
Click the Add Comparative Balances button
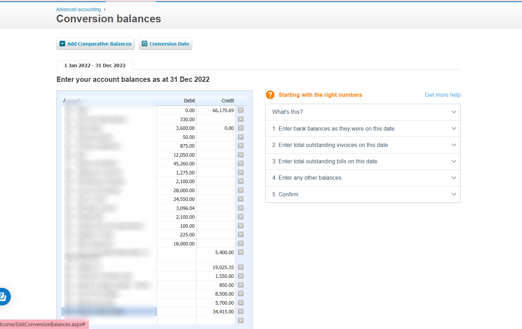[95, 44]
